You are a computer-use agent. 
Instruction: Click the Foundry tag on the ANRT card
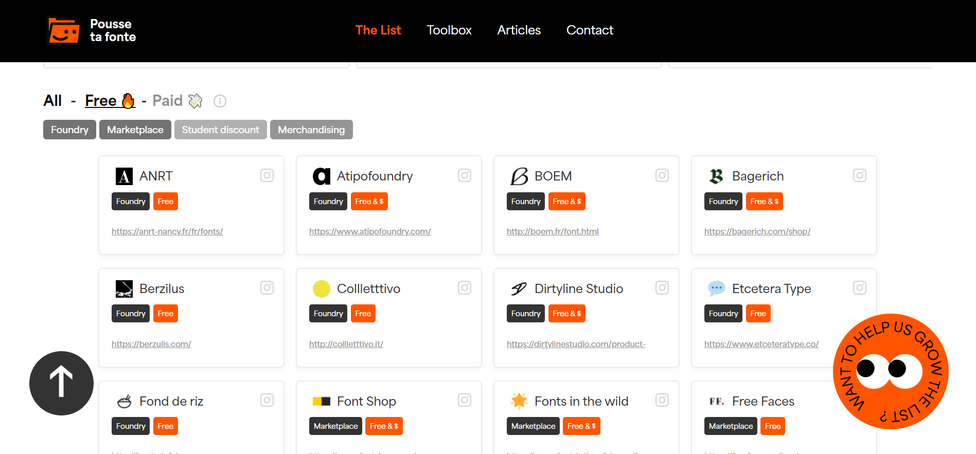click(131, 202)
